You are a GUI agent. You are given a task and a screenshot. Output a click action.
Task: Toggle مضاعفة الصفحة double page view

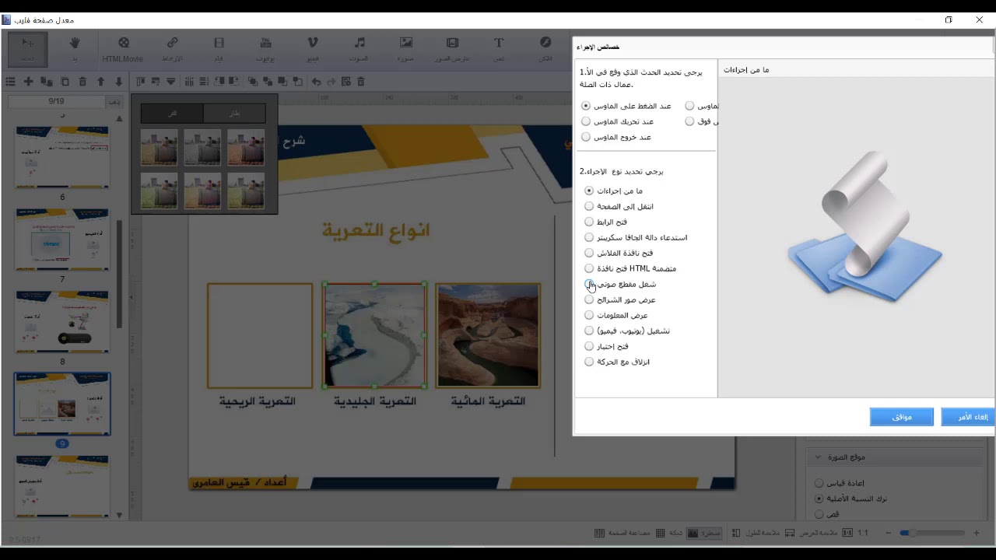pos(621,533)
